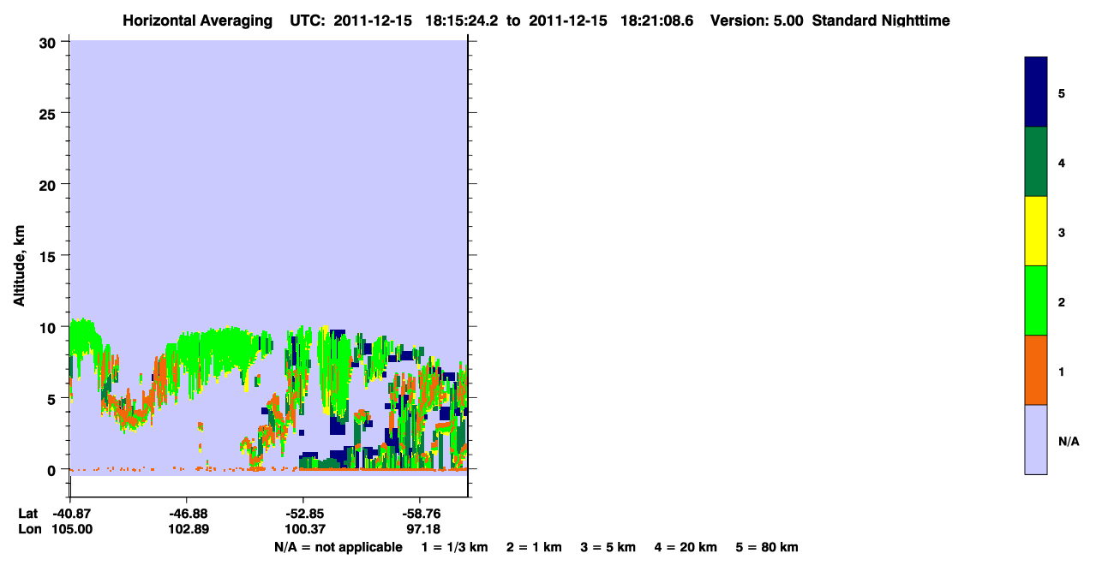The image size is (1114, 571).
Task: Click the yellow colorbar segment labeled 3
Action: click(x=1036, y=231)
